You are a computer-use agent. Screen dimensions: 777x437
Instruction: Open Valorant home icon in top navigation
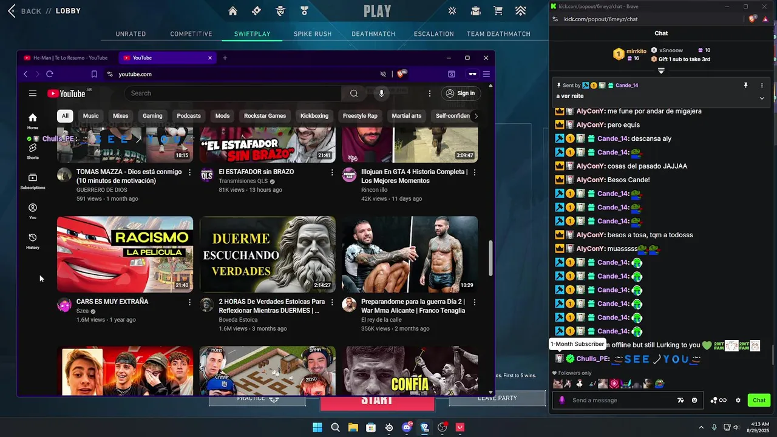233,11
